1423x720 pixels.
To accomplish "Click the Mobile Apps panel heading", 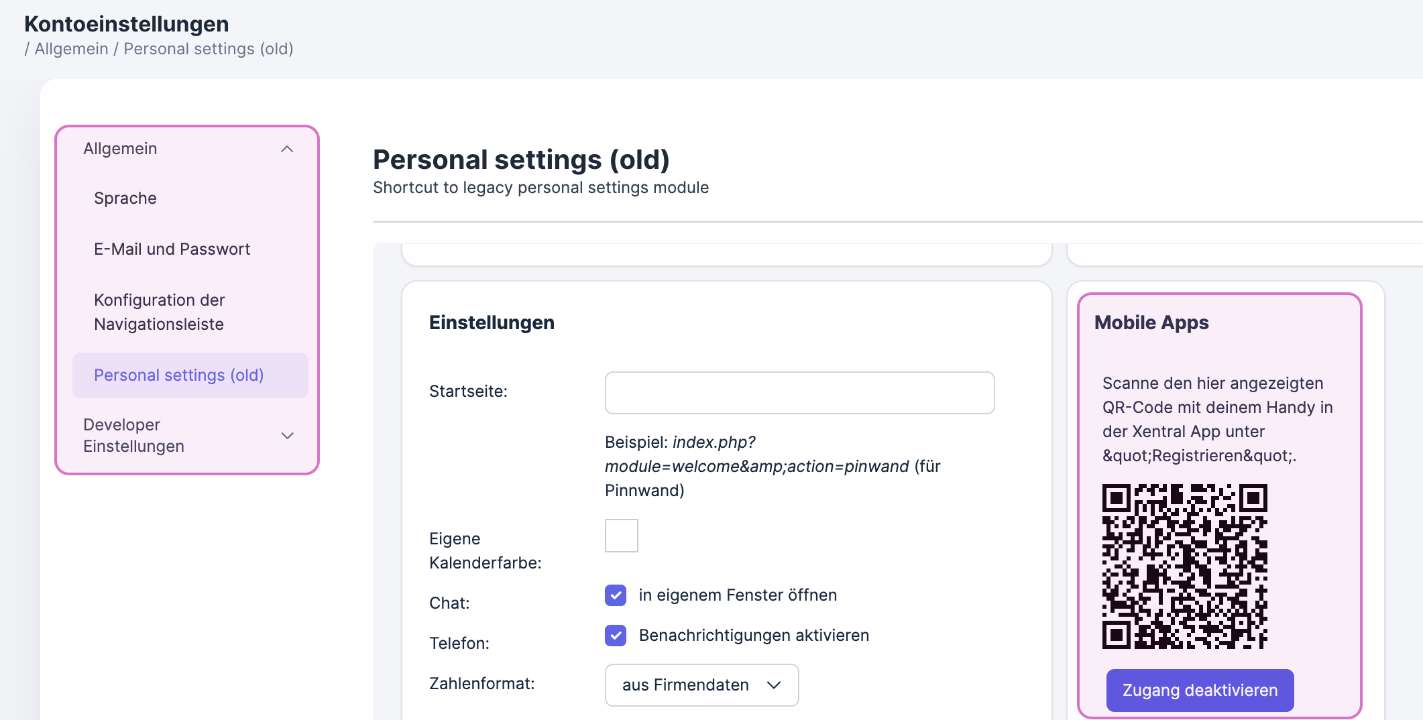I will pos(1151,322).
